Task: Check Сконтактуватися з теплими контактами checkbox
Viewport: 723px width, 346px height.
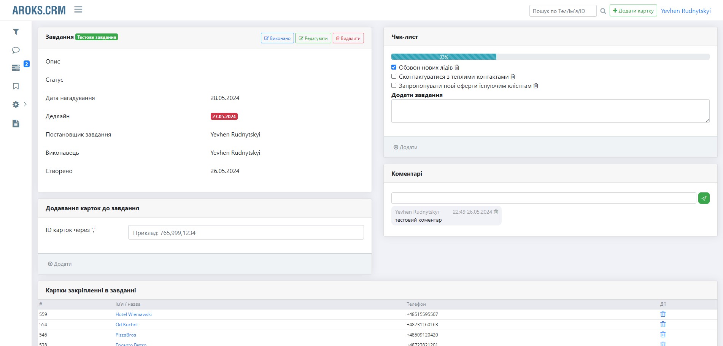Action: pos(394,76)
